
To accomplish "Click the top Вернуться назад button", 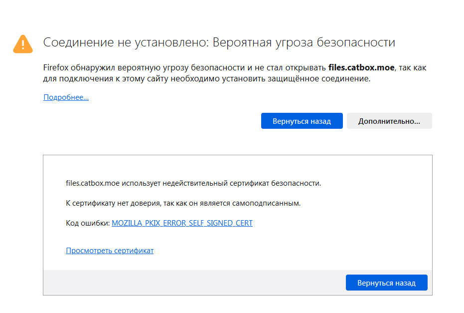I will 302,121.
